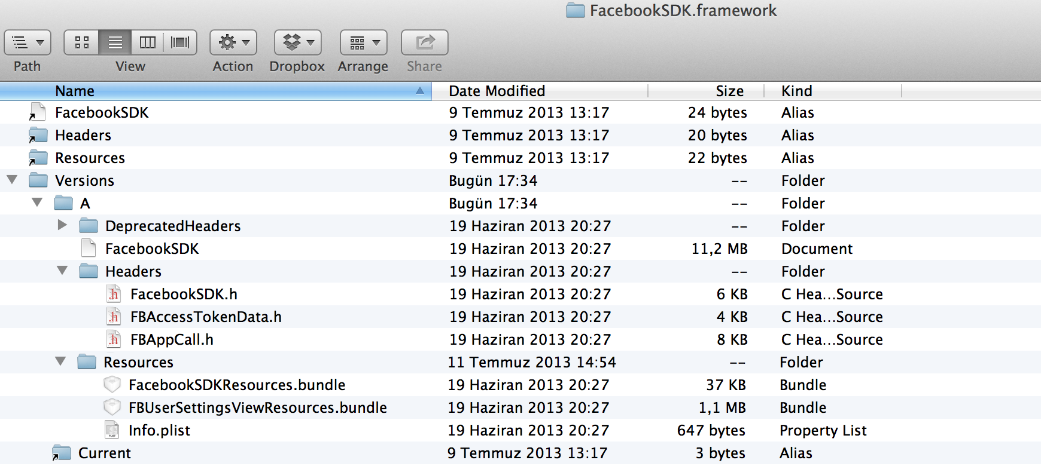Switch to column view
The height and width of the screenshot is (466, 1041).
point(148,42)
